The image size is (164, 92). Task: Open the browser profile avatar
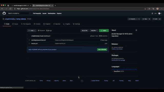pyautogui.click(x=158, y=9)
